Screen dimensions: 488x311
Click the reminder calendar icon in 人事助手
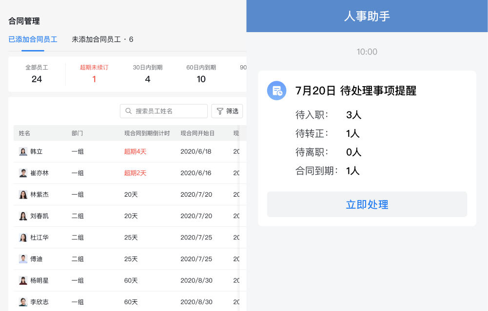pos(277,91)
